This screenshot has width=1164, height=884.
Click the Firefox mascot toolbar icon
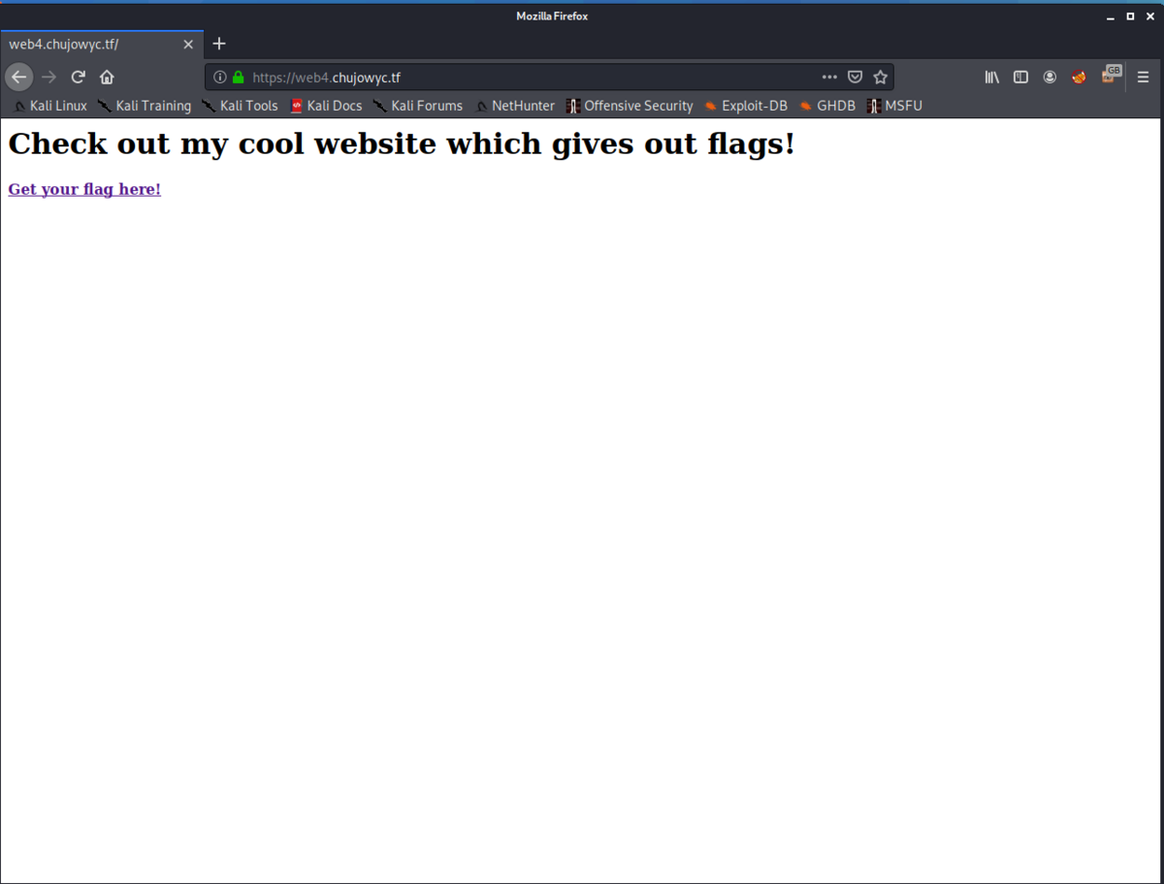(1079, 77)
